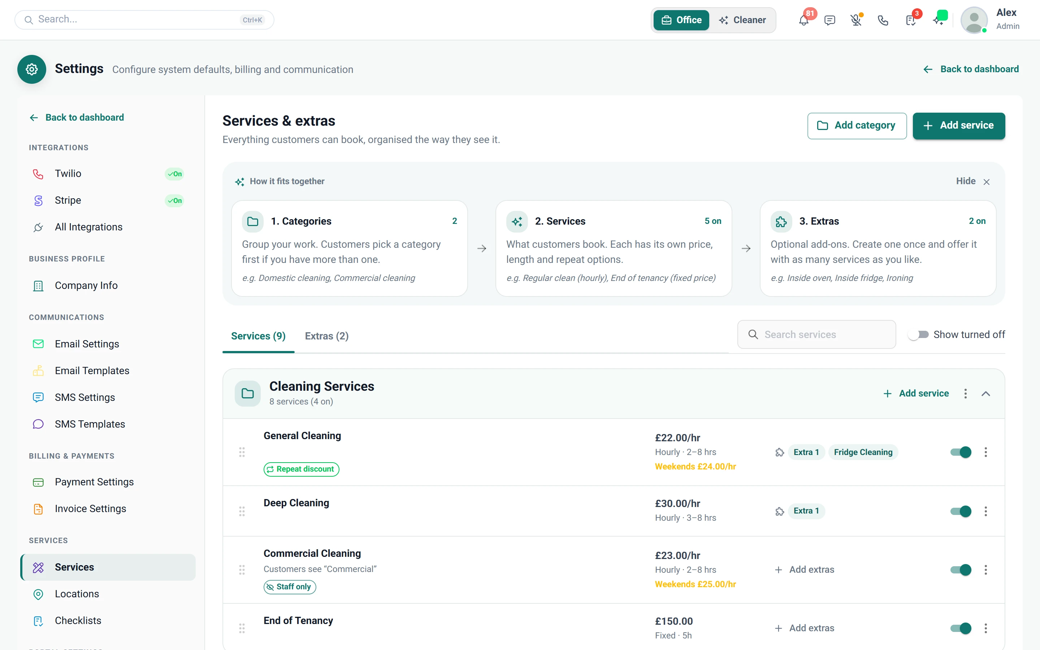Image resolution: width=1040 pixels, height=650 pixels.
Task: Switch to Cleaner mode
Action: [x=742, y=20]
